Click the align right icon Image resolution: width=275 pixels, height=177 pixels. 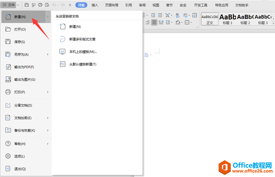[148, 22]
